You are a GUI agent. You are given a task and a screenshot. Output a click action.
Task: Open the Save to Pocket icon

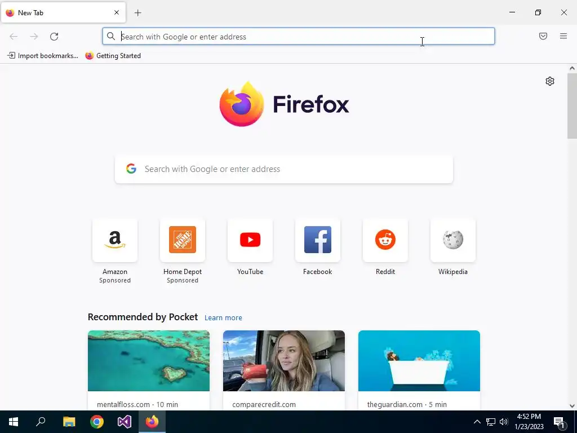click(543, 36)
